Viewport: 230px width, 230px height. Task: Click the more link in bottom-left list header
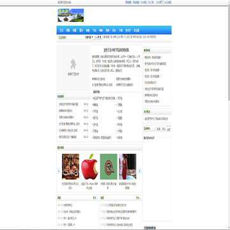pos(95,198)
